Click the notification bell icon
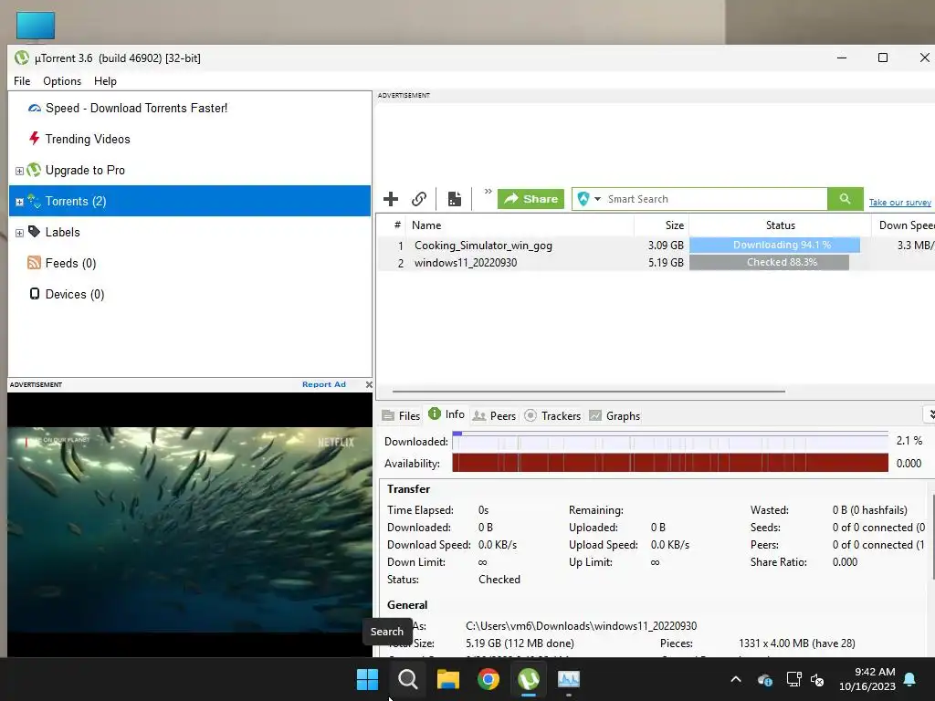 click(x=910, y=679)
